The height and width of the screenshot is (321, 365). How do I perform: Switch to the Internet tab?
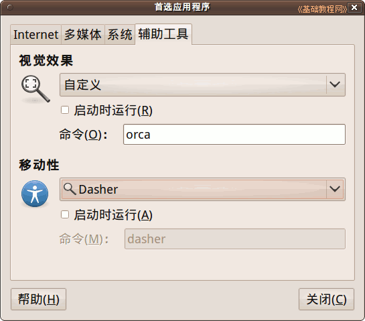36,34
